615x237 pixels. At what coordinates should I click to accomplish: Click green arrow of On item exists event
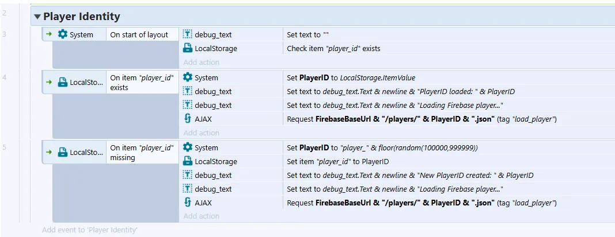[48, 82]
